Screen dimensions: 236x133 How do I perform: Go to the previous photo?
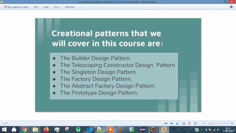point(166,123)
